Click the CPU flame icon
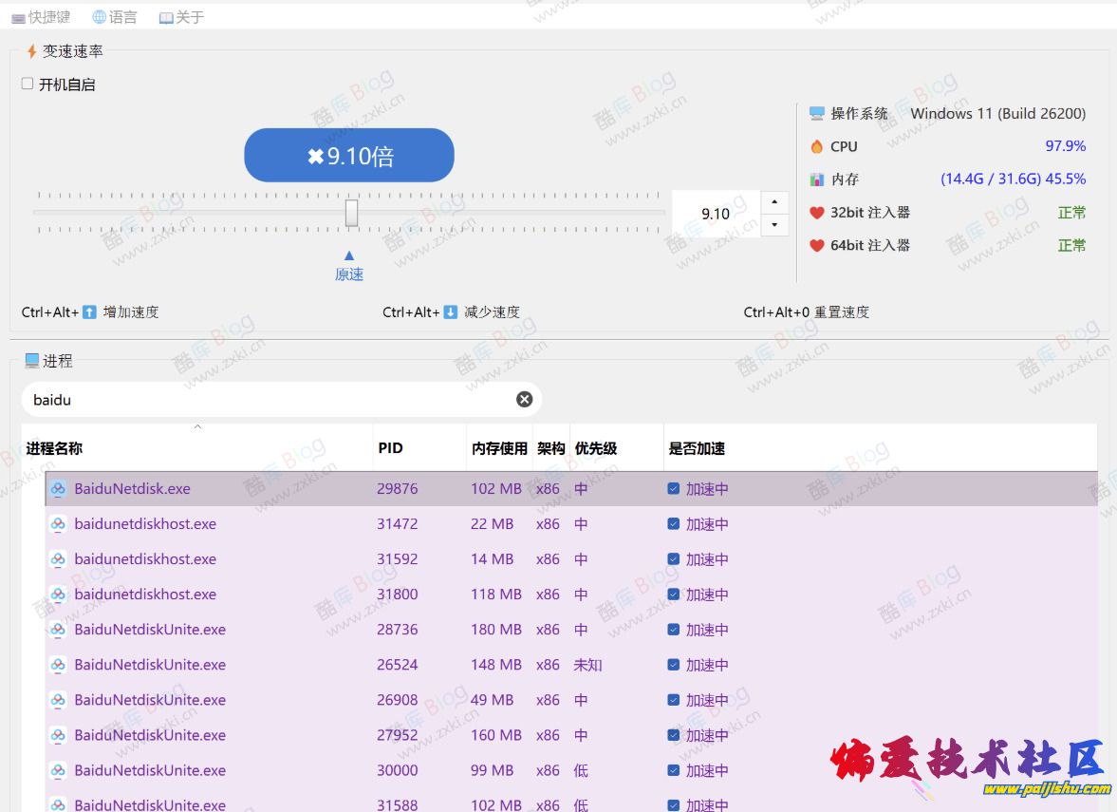1117x812 pixels. pyautogui.click(x=816, y=146)
